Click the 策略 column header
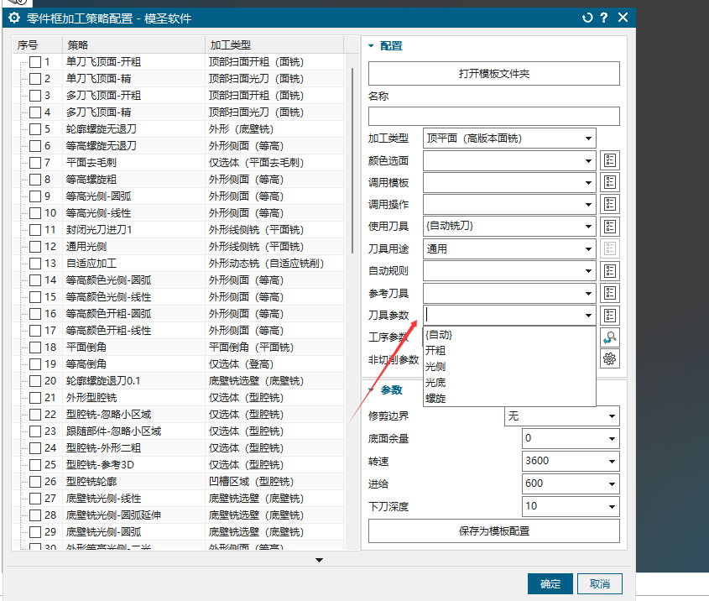 (x=133, y=45)
